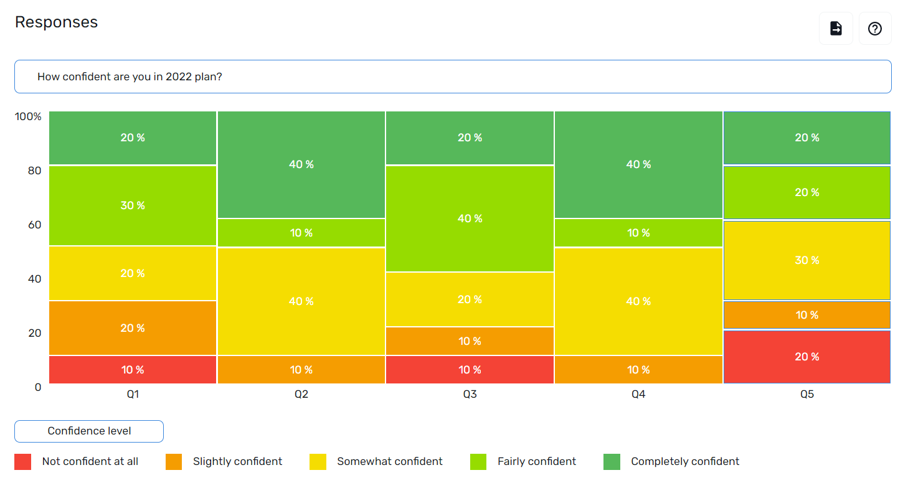Select Q4 yellow 40% segment
This screenshot has width=908, height=493.
(638, 301)
